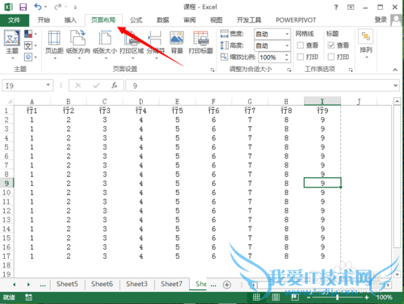Click the vertical scrollbar up arrow
Screen dimensions: 404x304
[x=397, y=101]
